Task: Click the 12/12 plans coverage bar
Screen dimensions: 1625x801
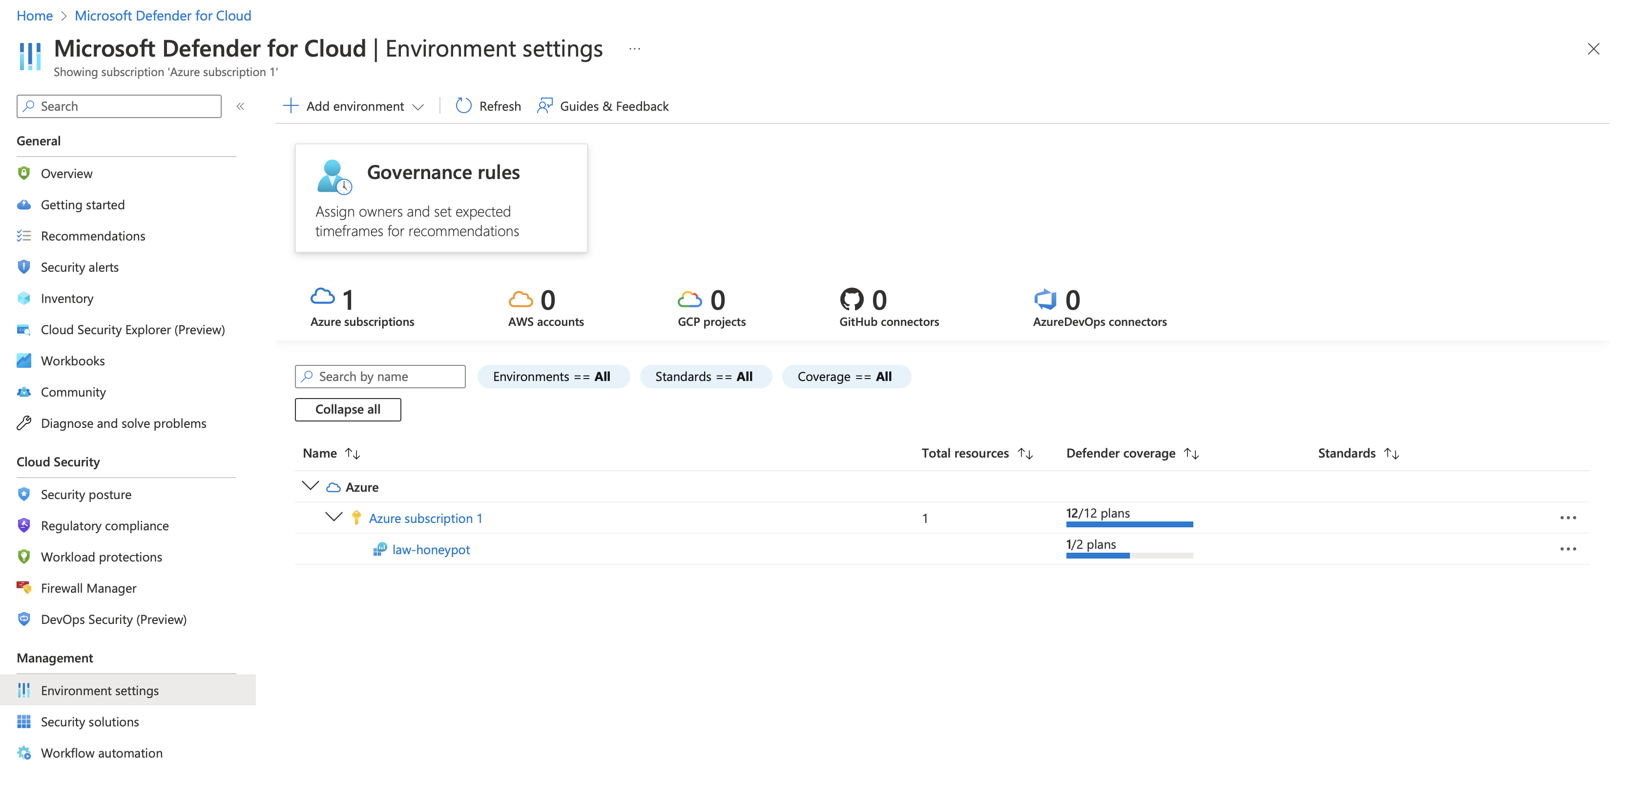Action: coord(1129,524)
